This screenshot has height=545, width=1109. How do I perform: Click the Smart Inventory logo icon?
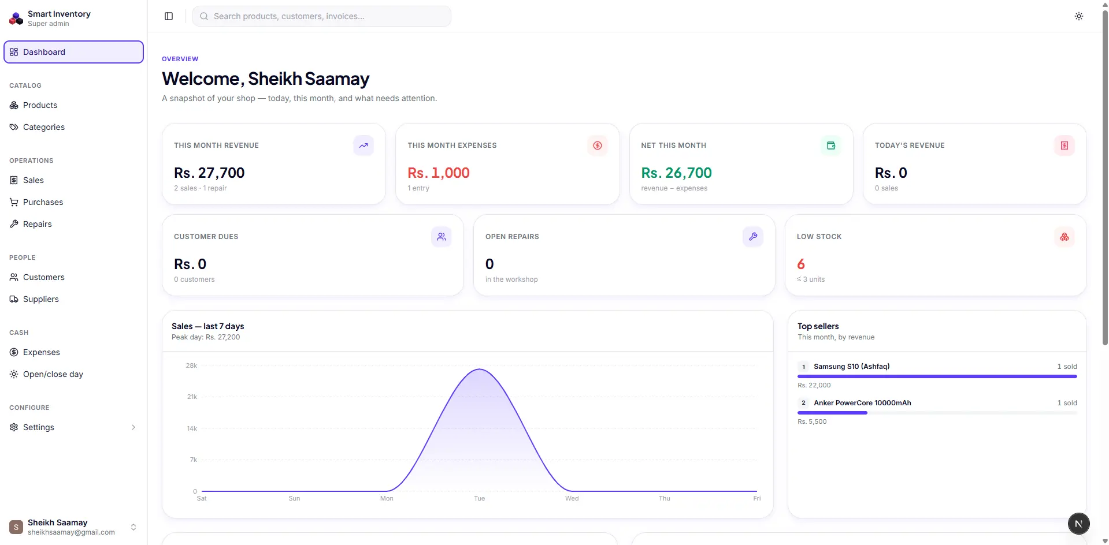pos(16,18)
